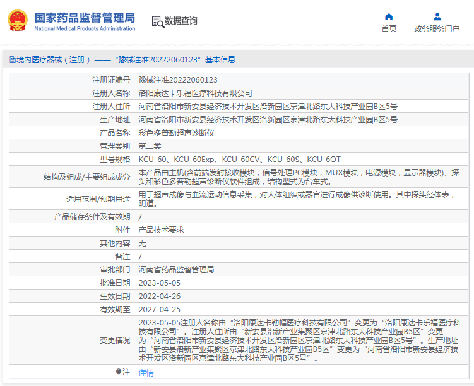Click expiry date 2027-04-25
Image resolution: width=474 pixels, height=386 pixels.
coord(159,310)
